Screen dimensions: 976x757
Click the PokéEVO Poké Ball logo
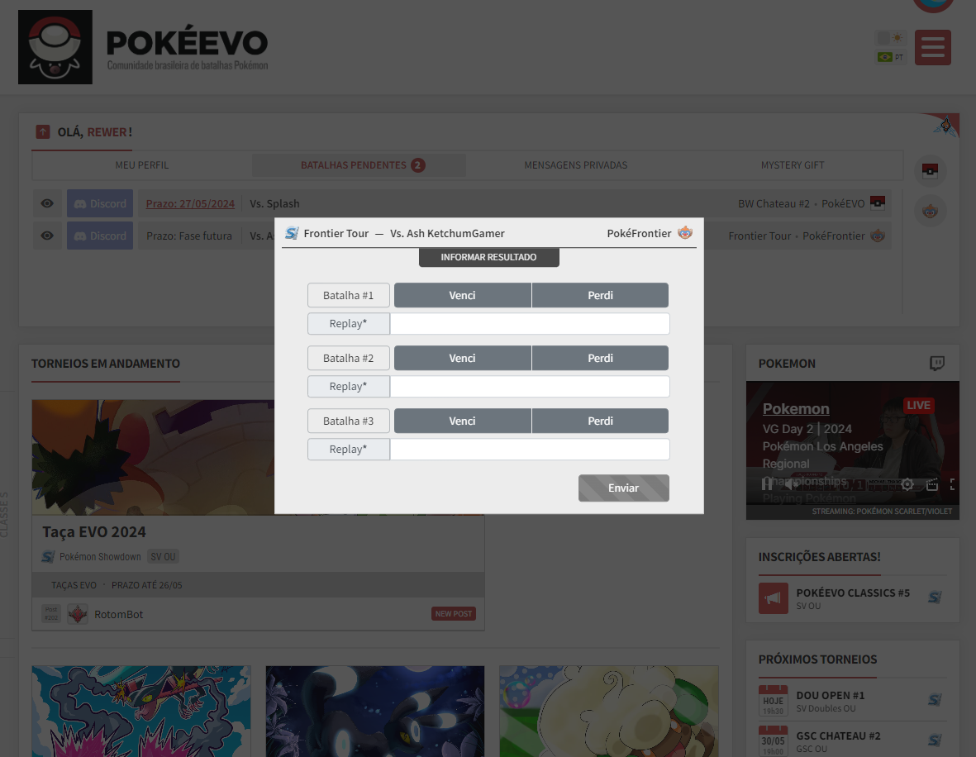[x=55, y=47]
